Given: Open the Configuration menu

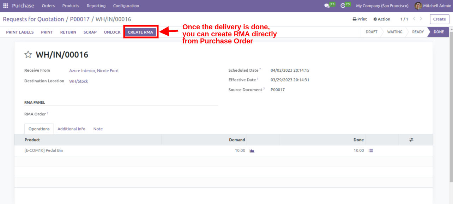Looking at the screenshot, I should click(126, 6).
